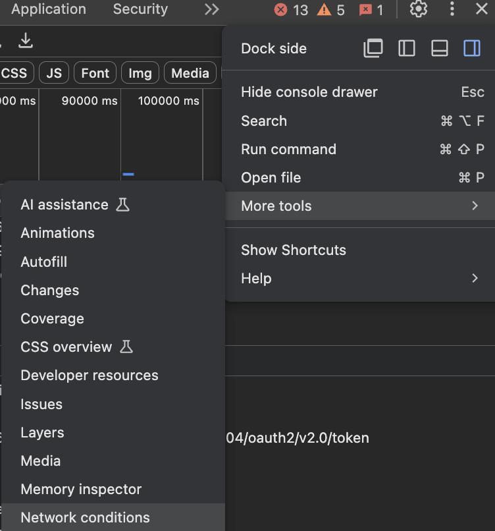This screenshot has height=531, width=495.
Task: Toggle the Img request filter
Action: coord(140,73)
